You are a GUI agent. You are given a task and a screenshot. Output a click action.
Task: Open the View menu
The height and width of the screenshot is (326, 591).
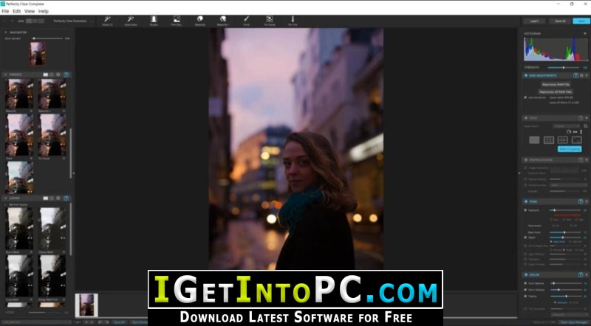point(30,11)
